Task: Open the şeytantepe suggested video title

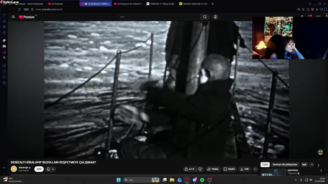Action: (x=293, y=170)
